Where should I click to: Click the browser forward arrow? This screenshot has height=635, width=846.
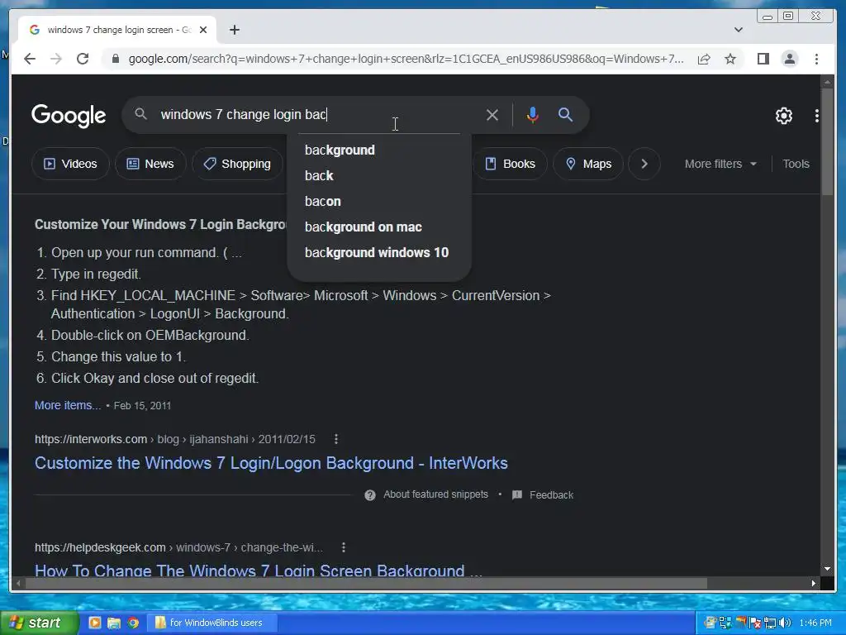56,59
